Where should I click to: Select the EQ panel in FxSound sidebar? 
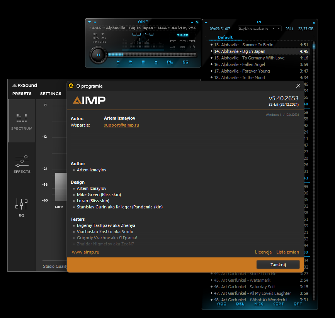click(x=21, y=208)
